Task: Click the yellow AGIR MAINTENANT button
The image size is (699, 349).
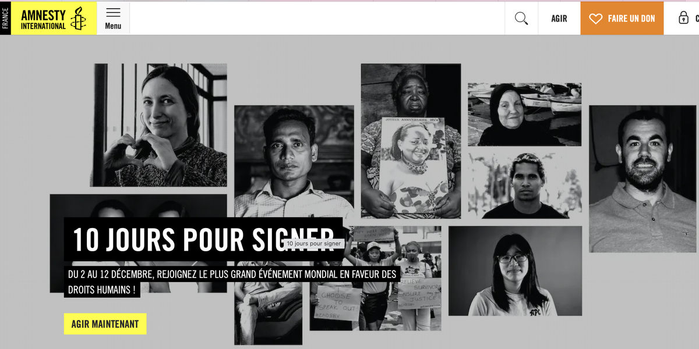Action: point(105,324)
